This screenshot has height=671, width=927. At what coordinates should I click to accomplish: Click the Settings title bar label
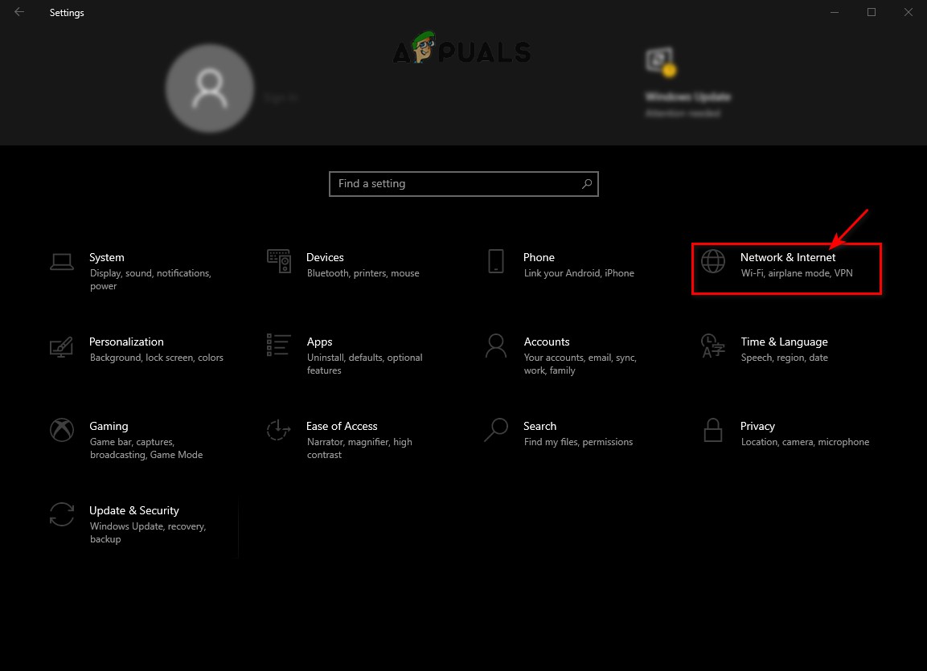tap(67, 12)
